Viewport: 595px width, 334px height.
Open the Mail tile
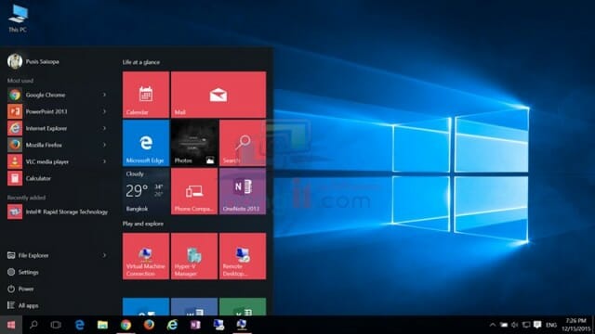[x=218, y=95]
